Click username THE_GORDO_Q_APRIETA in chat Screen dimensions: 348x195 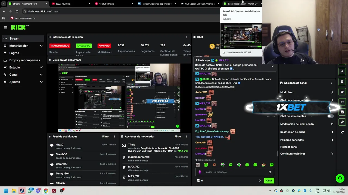pyautogui.click(x=209, y=137)
